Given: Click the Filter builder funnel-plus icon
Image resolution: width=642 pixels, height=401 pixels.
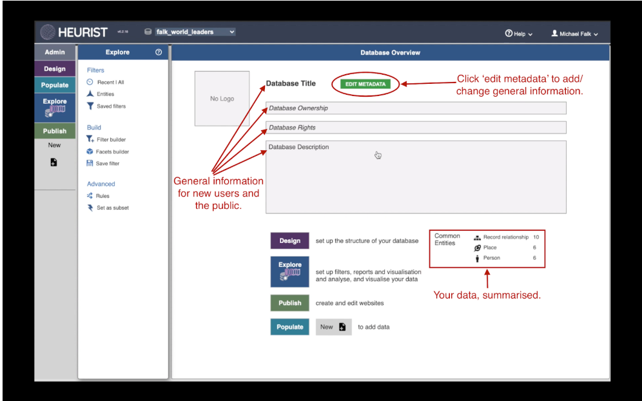Looking at the screenshot, I should point(90,139).
